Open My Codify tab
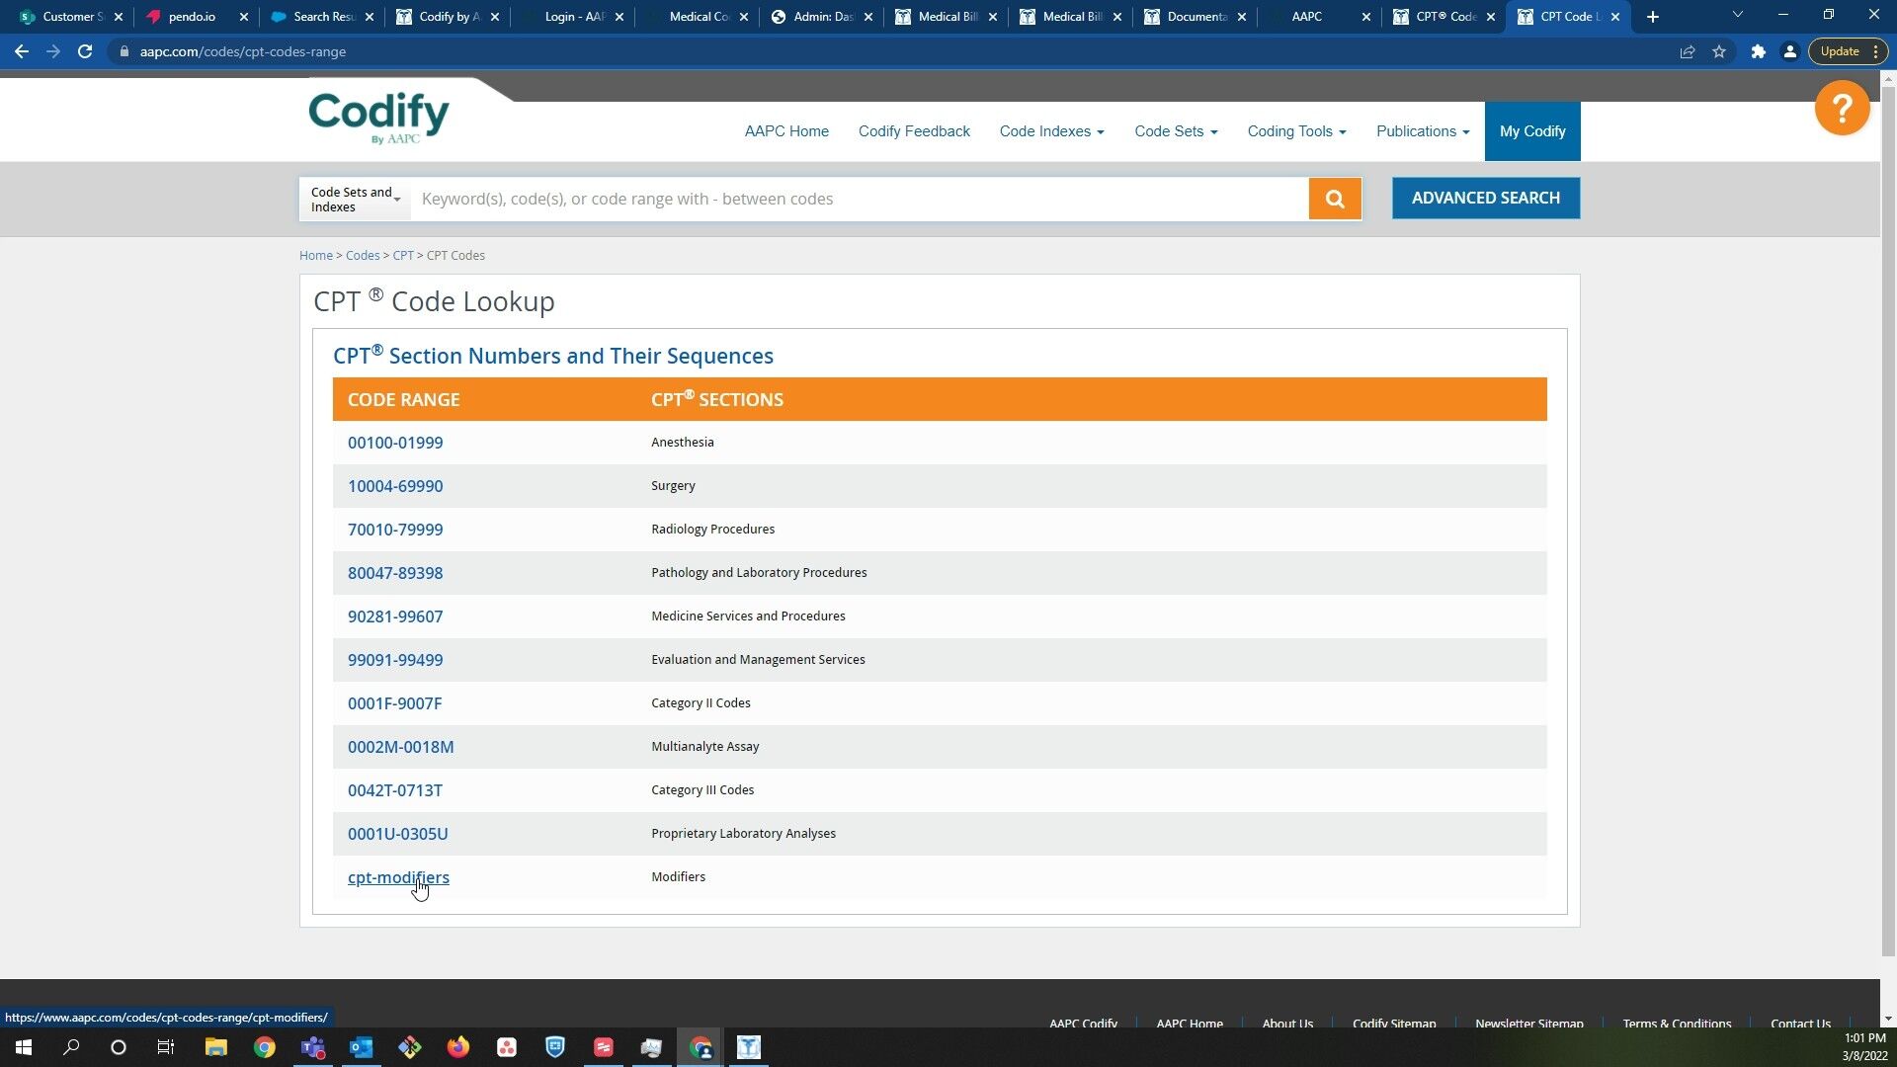Image resolution: width=1897 pixels, height=1067 pixels. coord(1532,131)
